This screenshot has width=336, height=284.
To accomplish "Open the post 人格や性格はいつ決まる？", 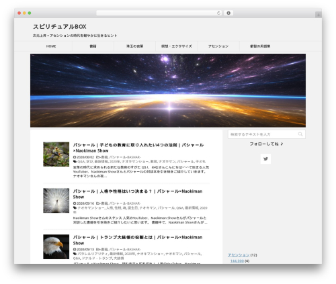I will 138,194.
